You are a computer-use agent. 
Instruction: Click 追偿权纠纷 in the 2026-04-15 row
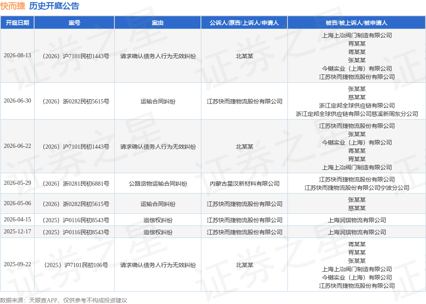point(158,220)
